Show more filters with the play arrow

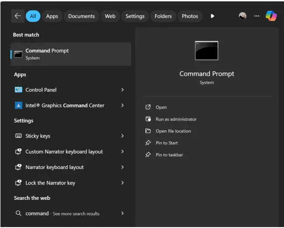click(213, 16)
